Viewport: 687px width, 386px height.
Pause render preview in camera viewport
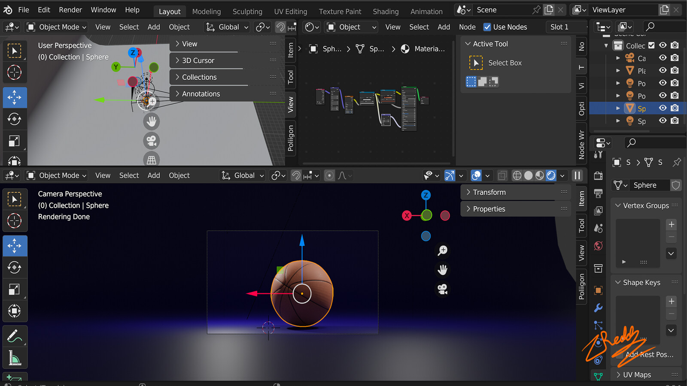[x=578, y=175]
